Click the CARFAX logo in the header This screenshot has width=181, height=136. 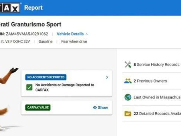point(10,8)
